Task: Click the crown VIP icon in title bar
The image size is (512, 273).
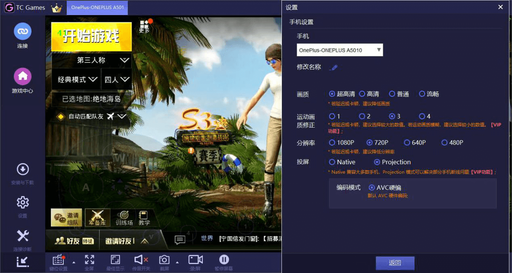Action: click(57, 8)
